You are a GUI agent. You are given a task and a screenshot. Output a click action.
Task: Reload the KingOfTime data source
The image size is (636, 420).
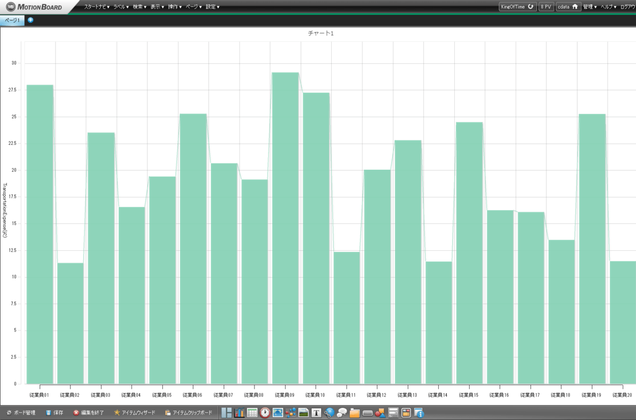coord(518,7)
